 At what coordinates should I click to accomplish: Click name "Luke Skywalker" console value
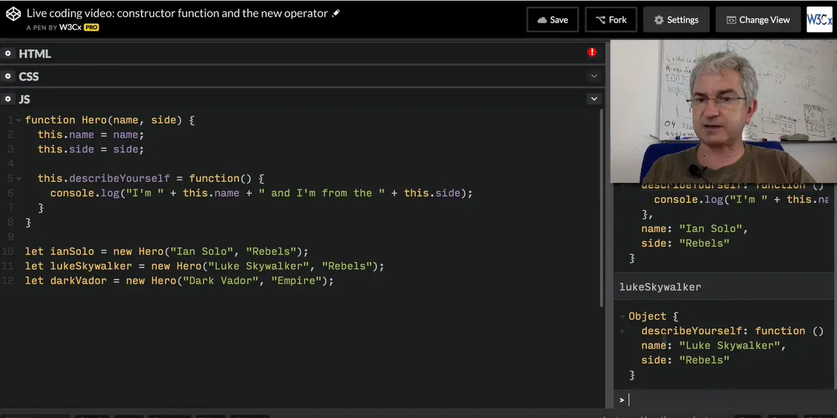(729, 345)
